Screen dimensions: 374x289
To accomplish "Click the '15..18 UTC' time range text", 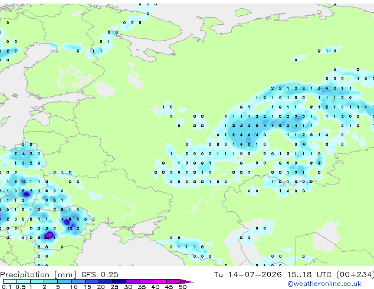I will (x=310, y=275).
